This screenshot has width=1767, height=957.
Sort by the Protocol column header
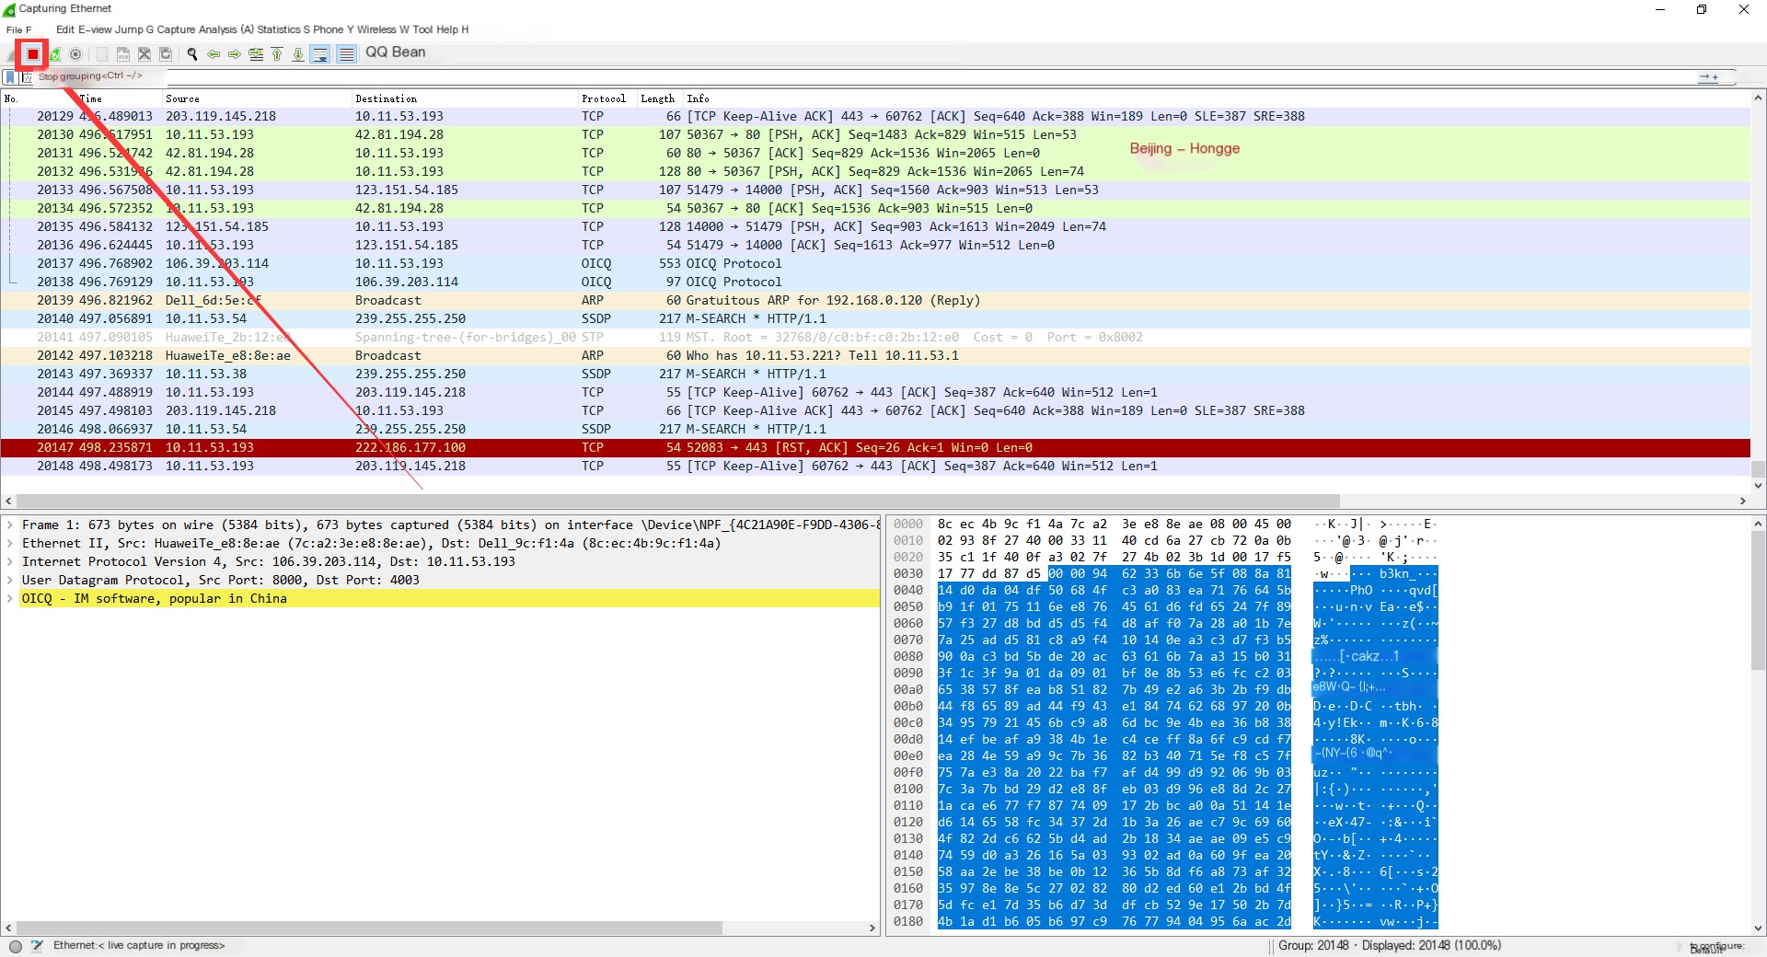coord(606,98)
